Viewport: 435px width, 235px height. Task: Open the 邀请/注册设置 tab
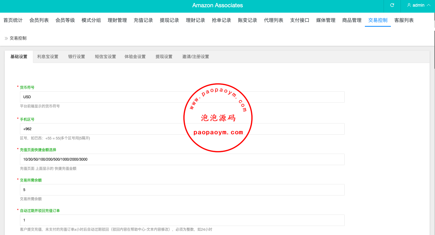point(196,57)
